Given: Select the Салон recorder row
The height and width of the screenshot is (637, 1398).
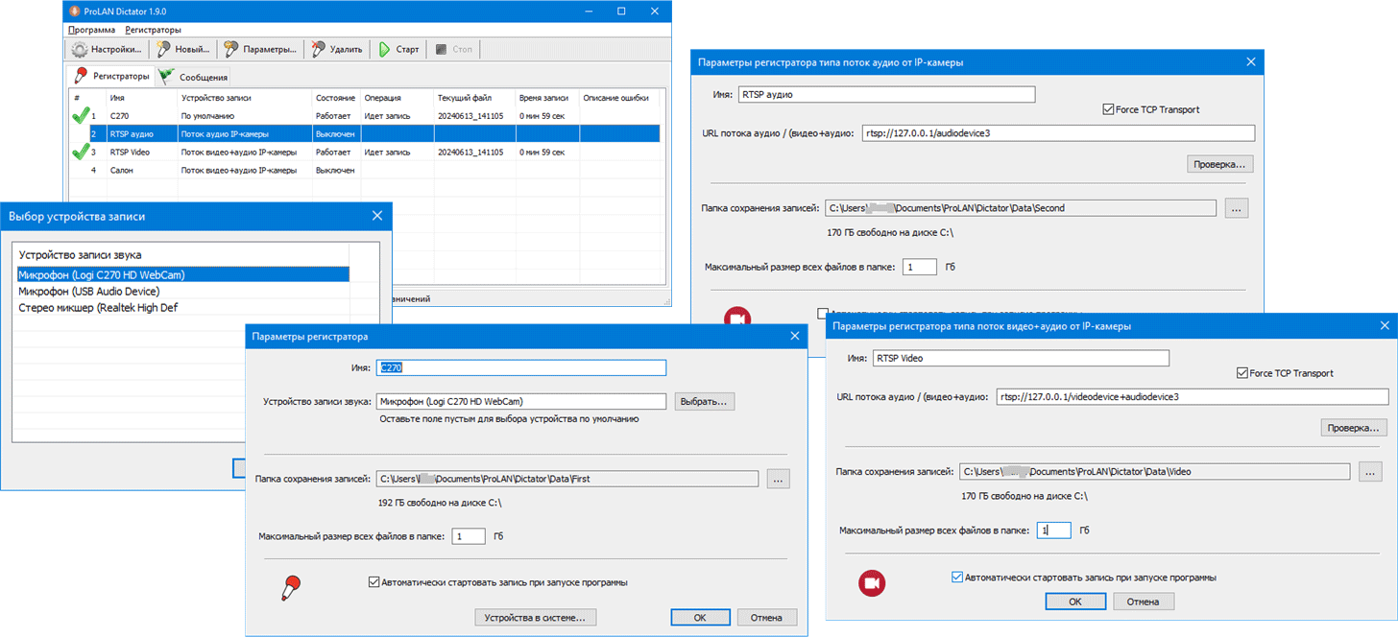Looking at the screenshot, I should 122,170.
